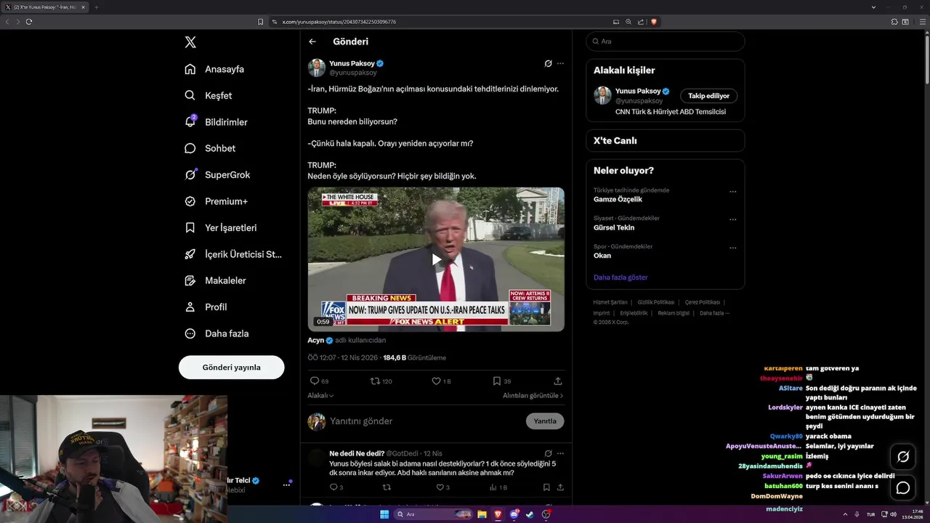Click the share icon on main post

[558, 381]
